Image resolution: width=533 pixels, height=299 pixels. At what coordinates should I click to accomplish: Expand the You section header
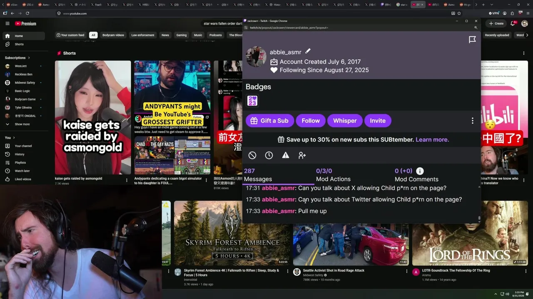coord(10,138)
